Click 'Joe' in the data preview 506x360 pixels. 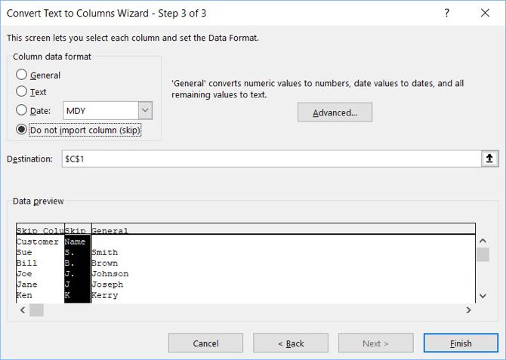pyautogui.click(x=24, y=273)
